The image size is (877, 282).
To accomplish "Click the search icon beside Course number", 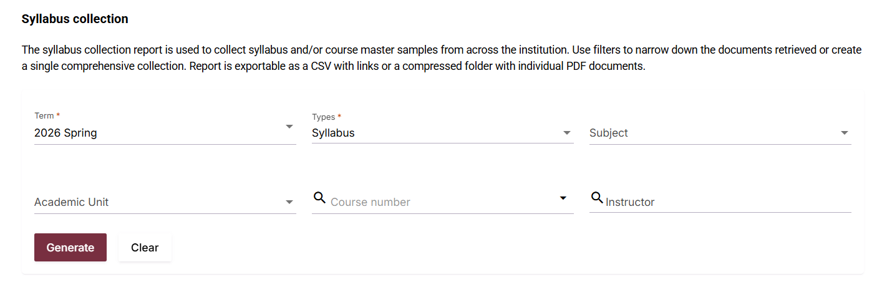I will 319,198.
